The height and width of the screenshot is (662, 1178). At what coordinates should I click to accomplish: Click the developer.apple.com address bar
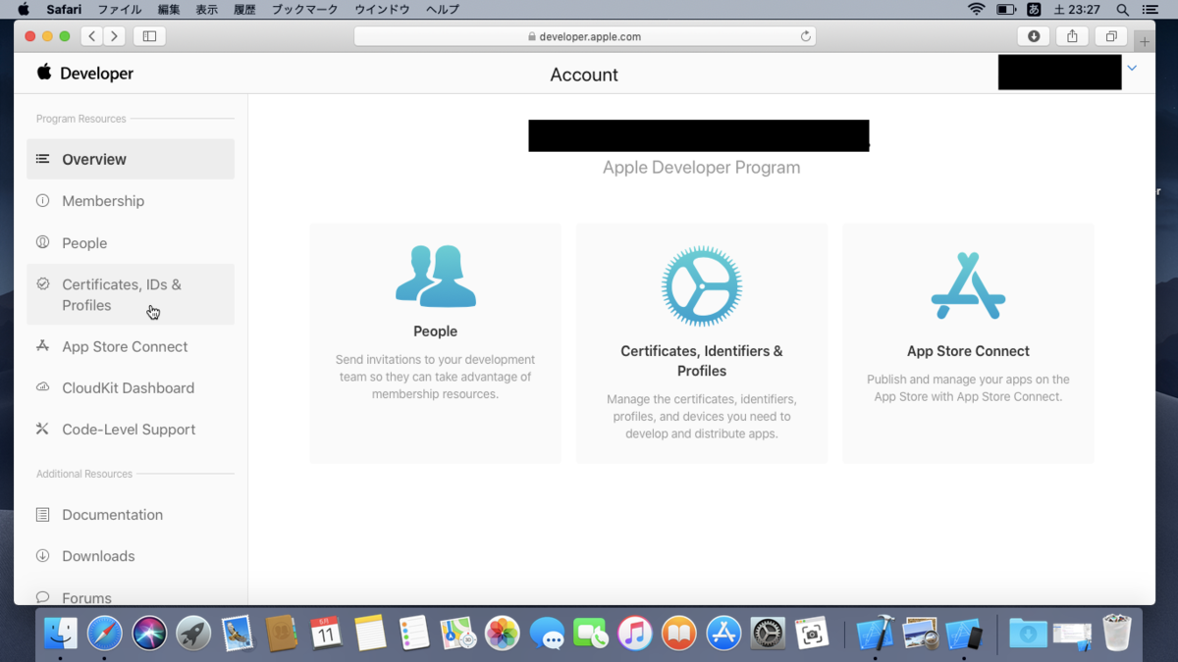click(584, 36)
